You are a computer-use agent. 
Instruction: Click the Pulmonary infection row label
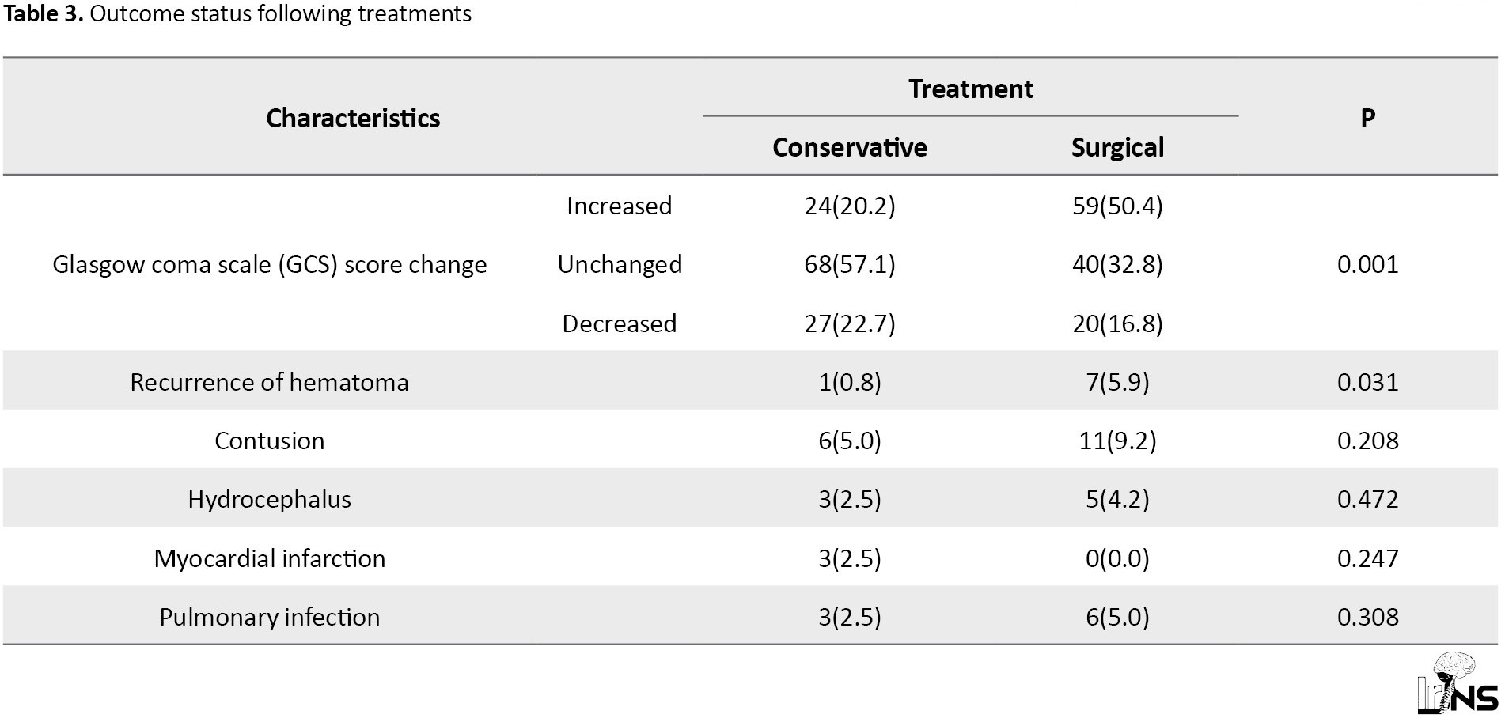[270, 617]
